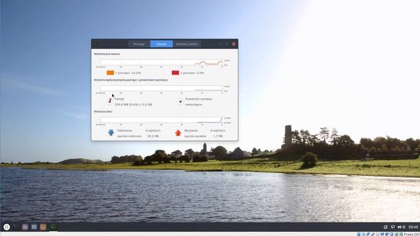Screen dimensions: 420x236
Task: Maximize the system monitor window
Action: [x=227, y=44]
